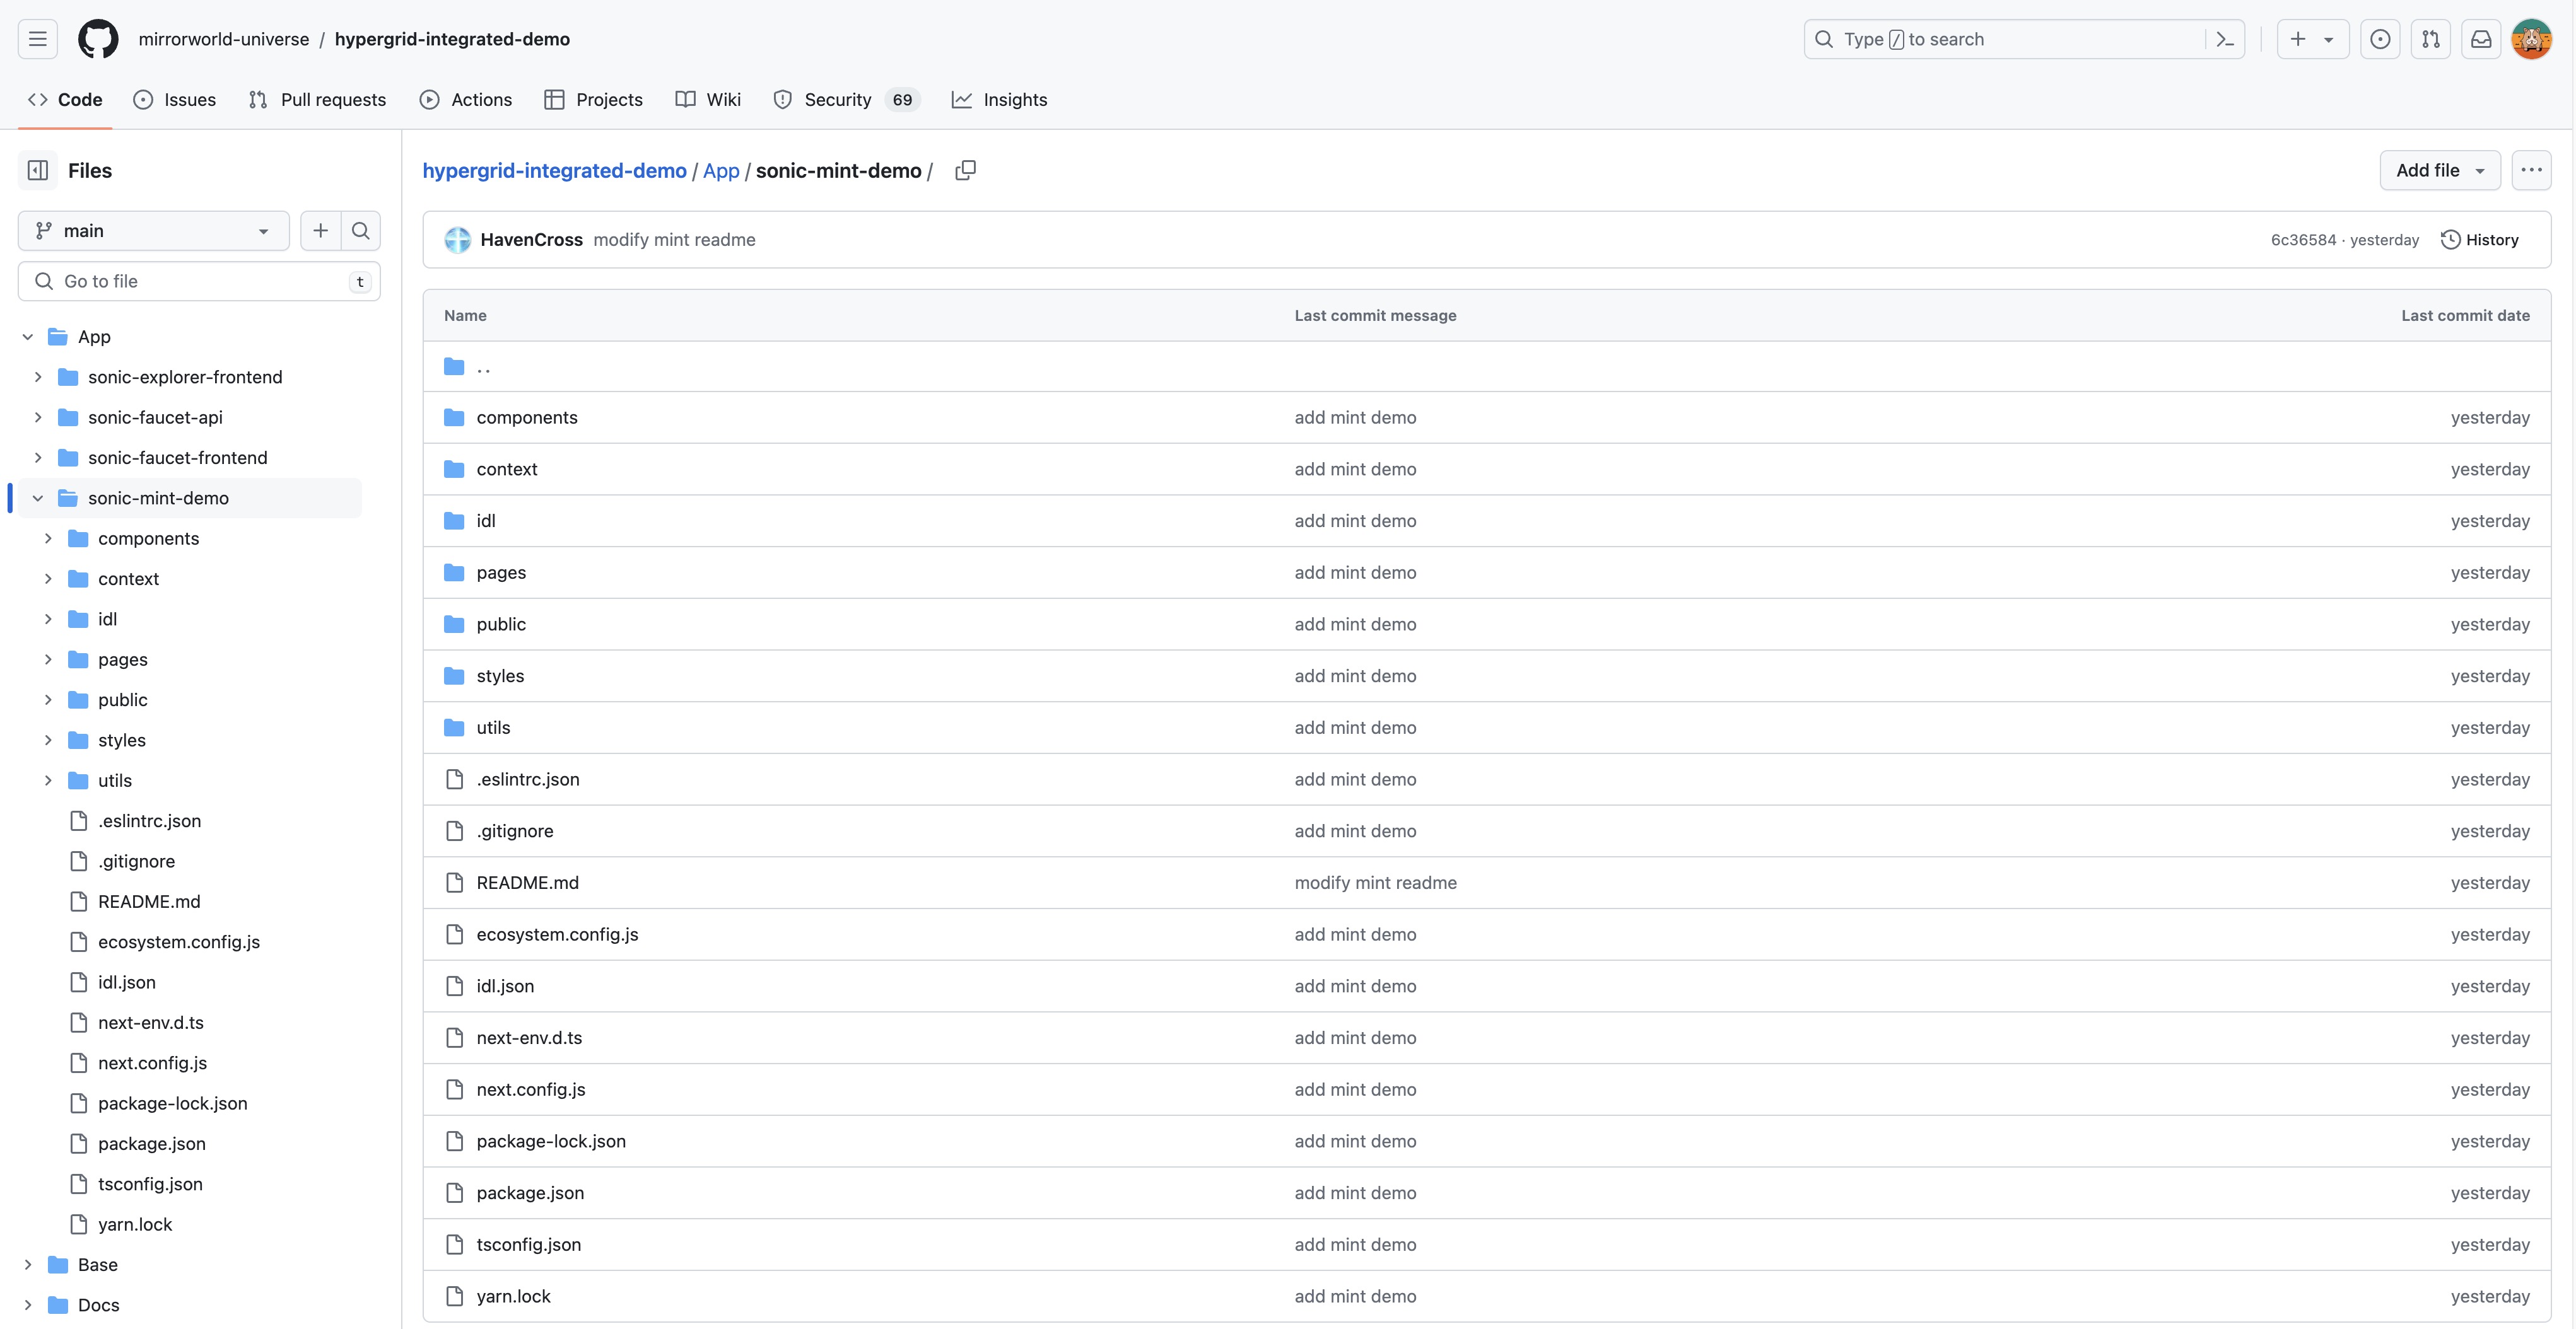Open the more options ellipsis button
The width and height of the screenshot is (2576, 1329).
[x=2531, y=170]
